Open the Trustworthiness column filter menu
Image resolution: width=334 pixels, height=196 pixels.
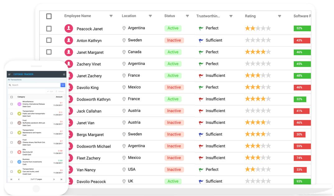[x=231, y=16]
